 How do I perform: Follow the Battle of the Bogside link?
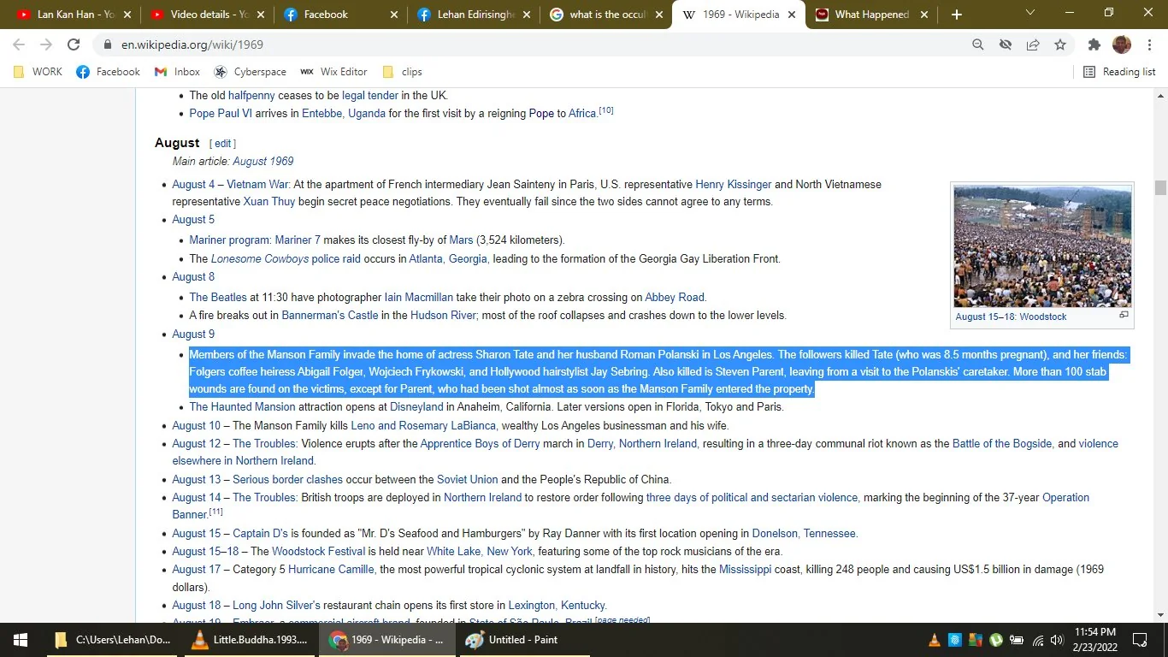(1002, 443)
